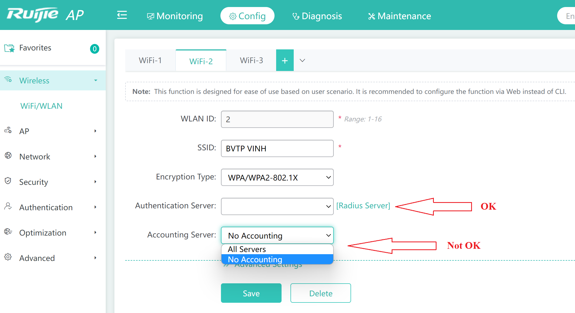Click the Favorites folder star icon

(x=9, y=48)
